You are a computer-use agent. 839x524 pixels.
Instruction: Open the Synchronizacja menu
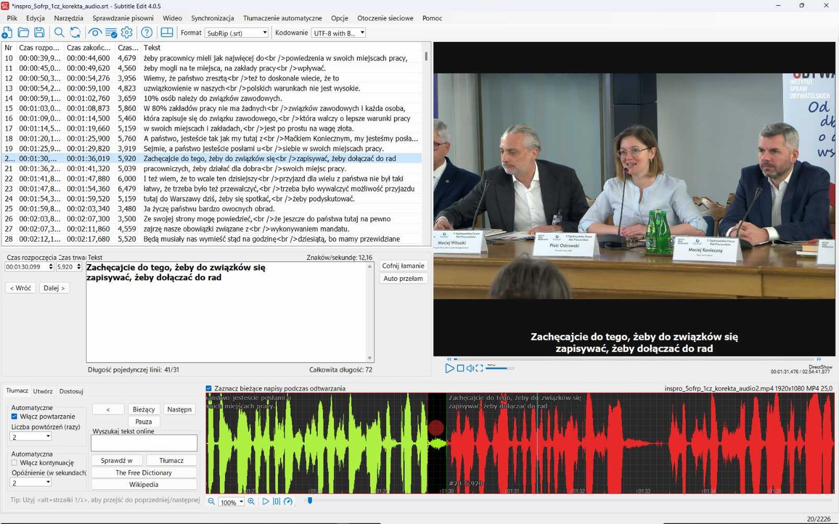click(212, 18)
